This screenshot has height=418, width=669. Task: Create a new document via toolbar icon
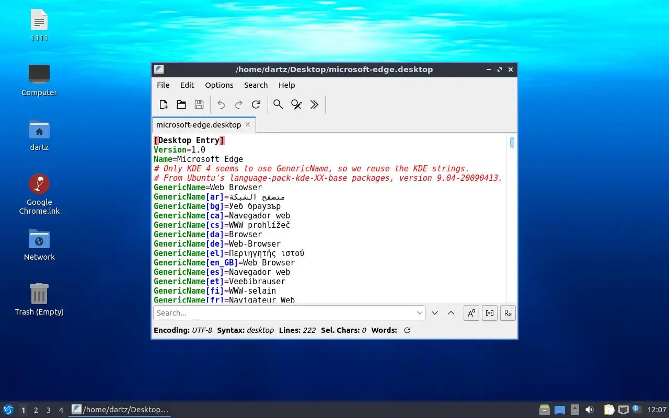click(164, 104)
